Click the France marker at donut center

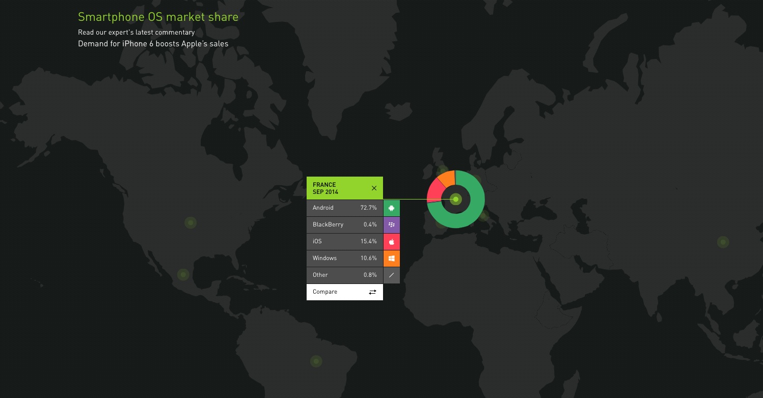pos(456,199)
